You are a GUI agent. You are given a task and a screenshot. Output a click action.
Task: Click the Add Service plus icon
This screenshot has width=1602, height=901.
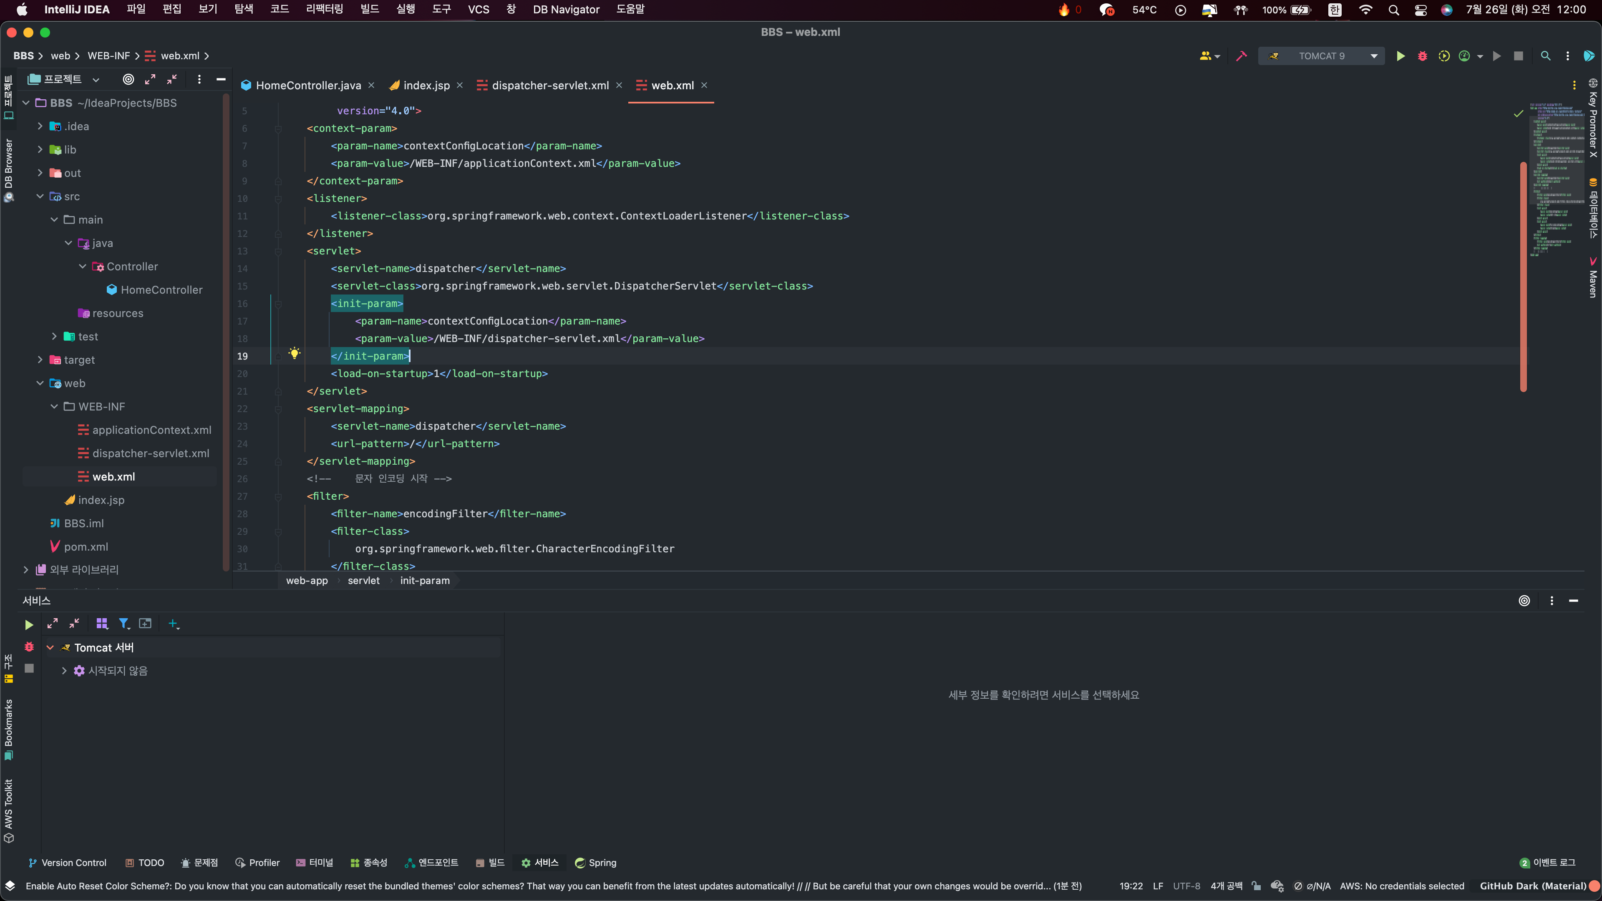click(174, 624)
